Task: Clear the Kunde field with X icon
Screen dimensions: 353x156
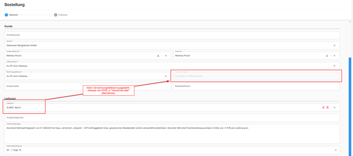Action: tap(334, 46)
